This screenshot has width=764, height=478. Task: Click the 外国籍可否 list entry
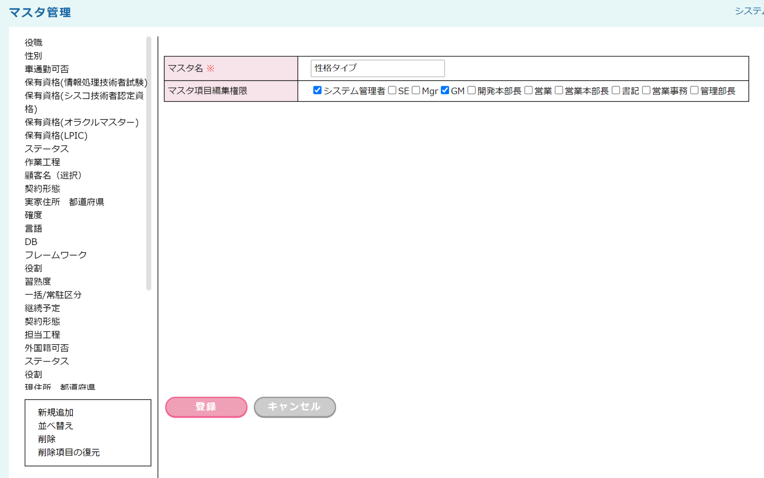[47, 348]
